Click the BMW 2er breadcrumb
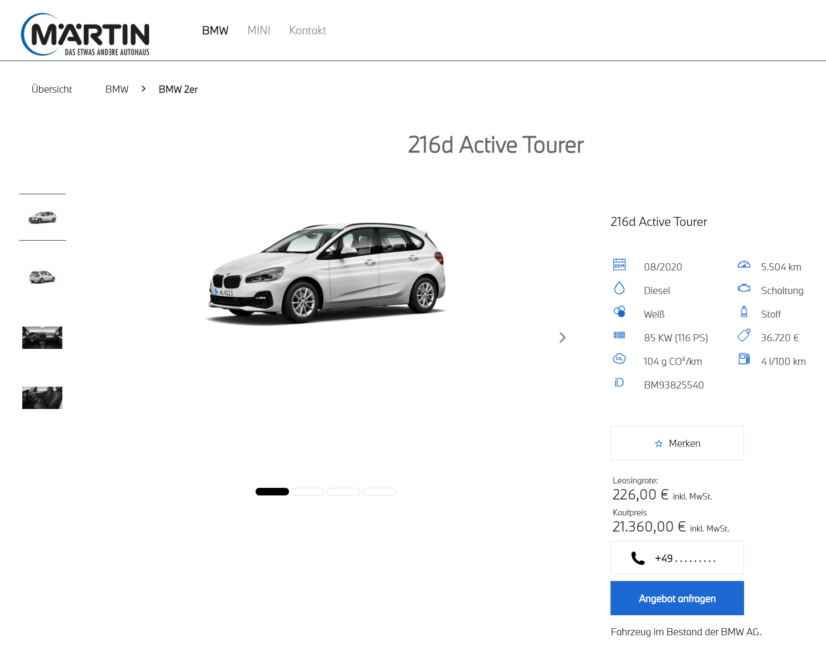The height and width of the screenshot is (646, 826). tap(178, 89)
